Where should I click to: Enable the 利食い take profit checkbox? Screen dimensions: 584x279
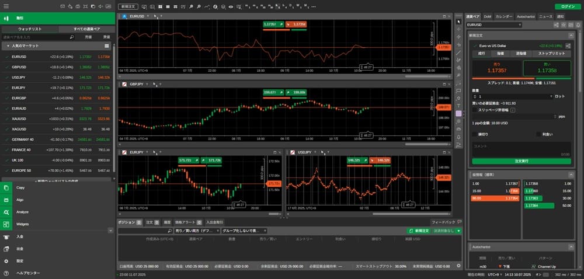pos(538,134)
